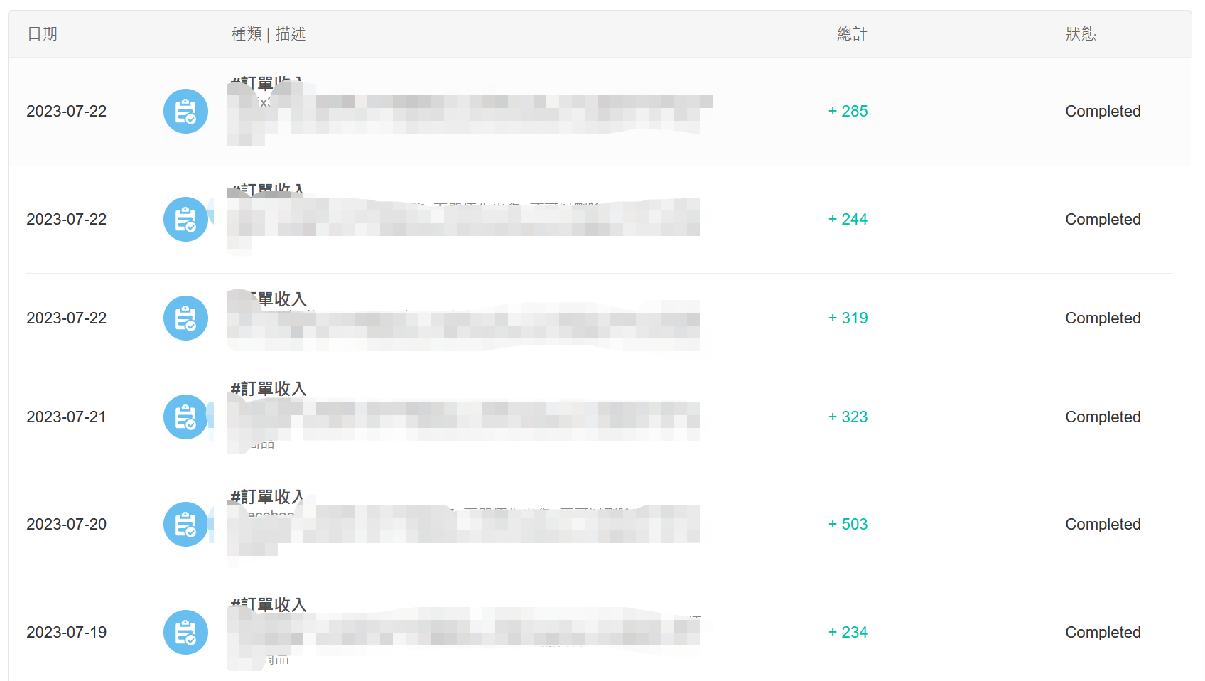Viewport: 1205px width, 681px height.
Task: Click the 狀態 column header
Action: (x=1081, y=34)
